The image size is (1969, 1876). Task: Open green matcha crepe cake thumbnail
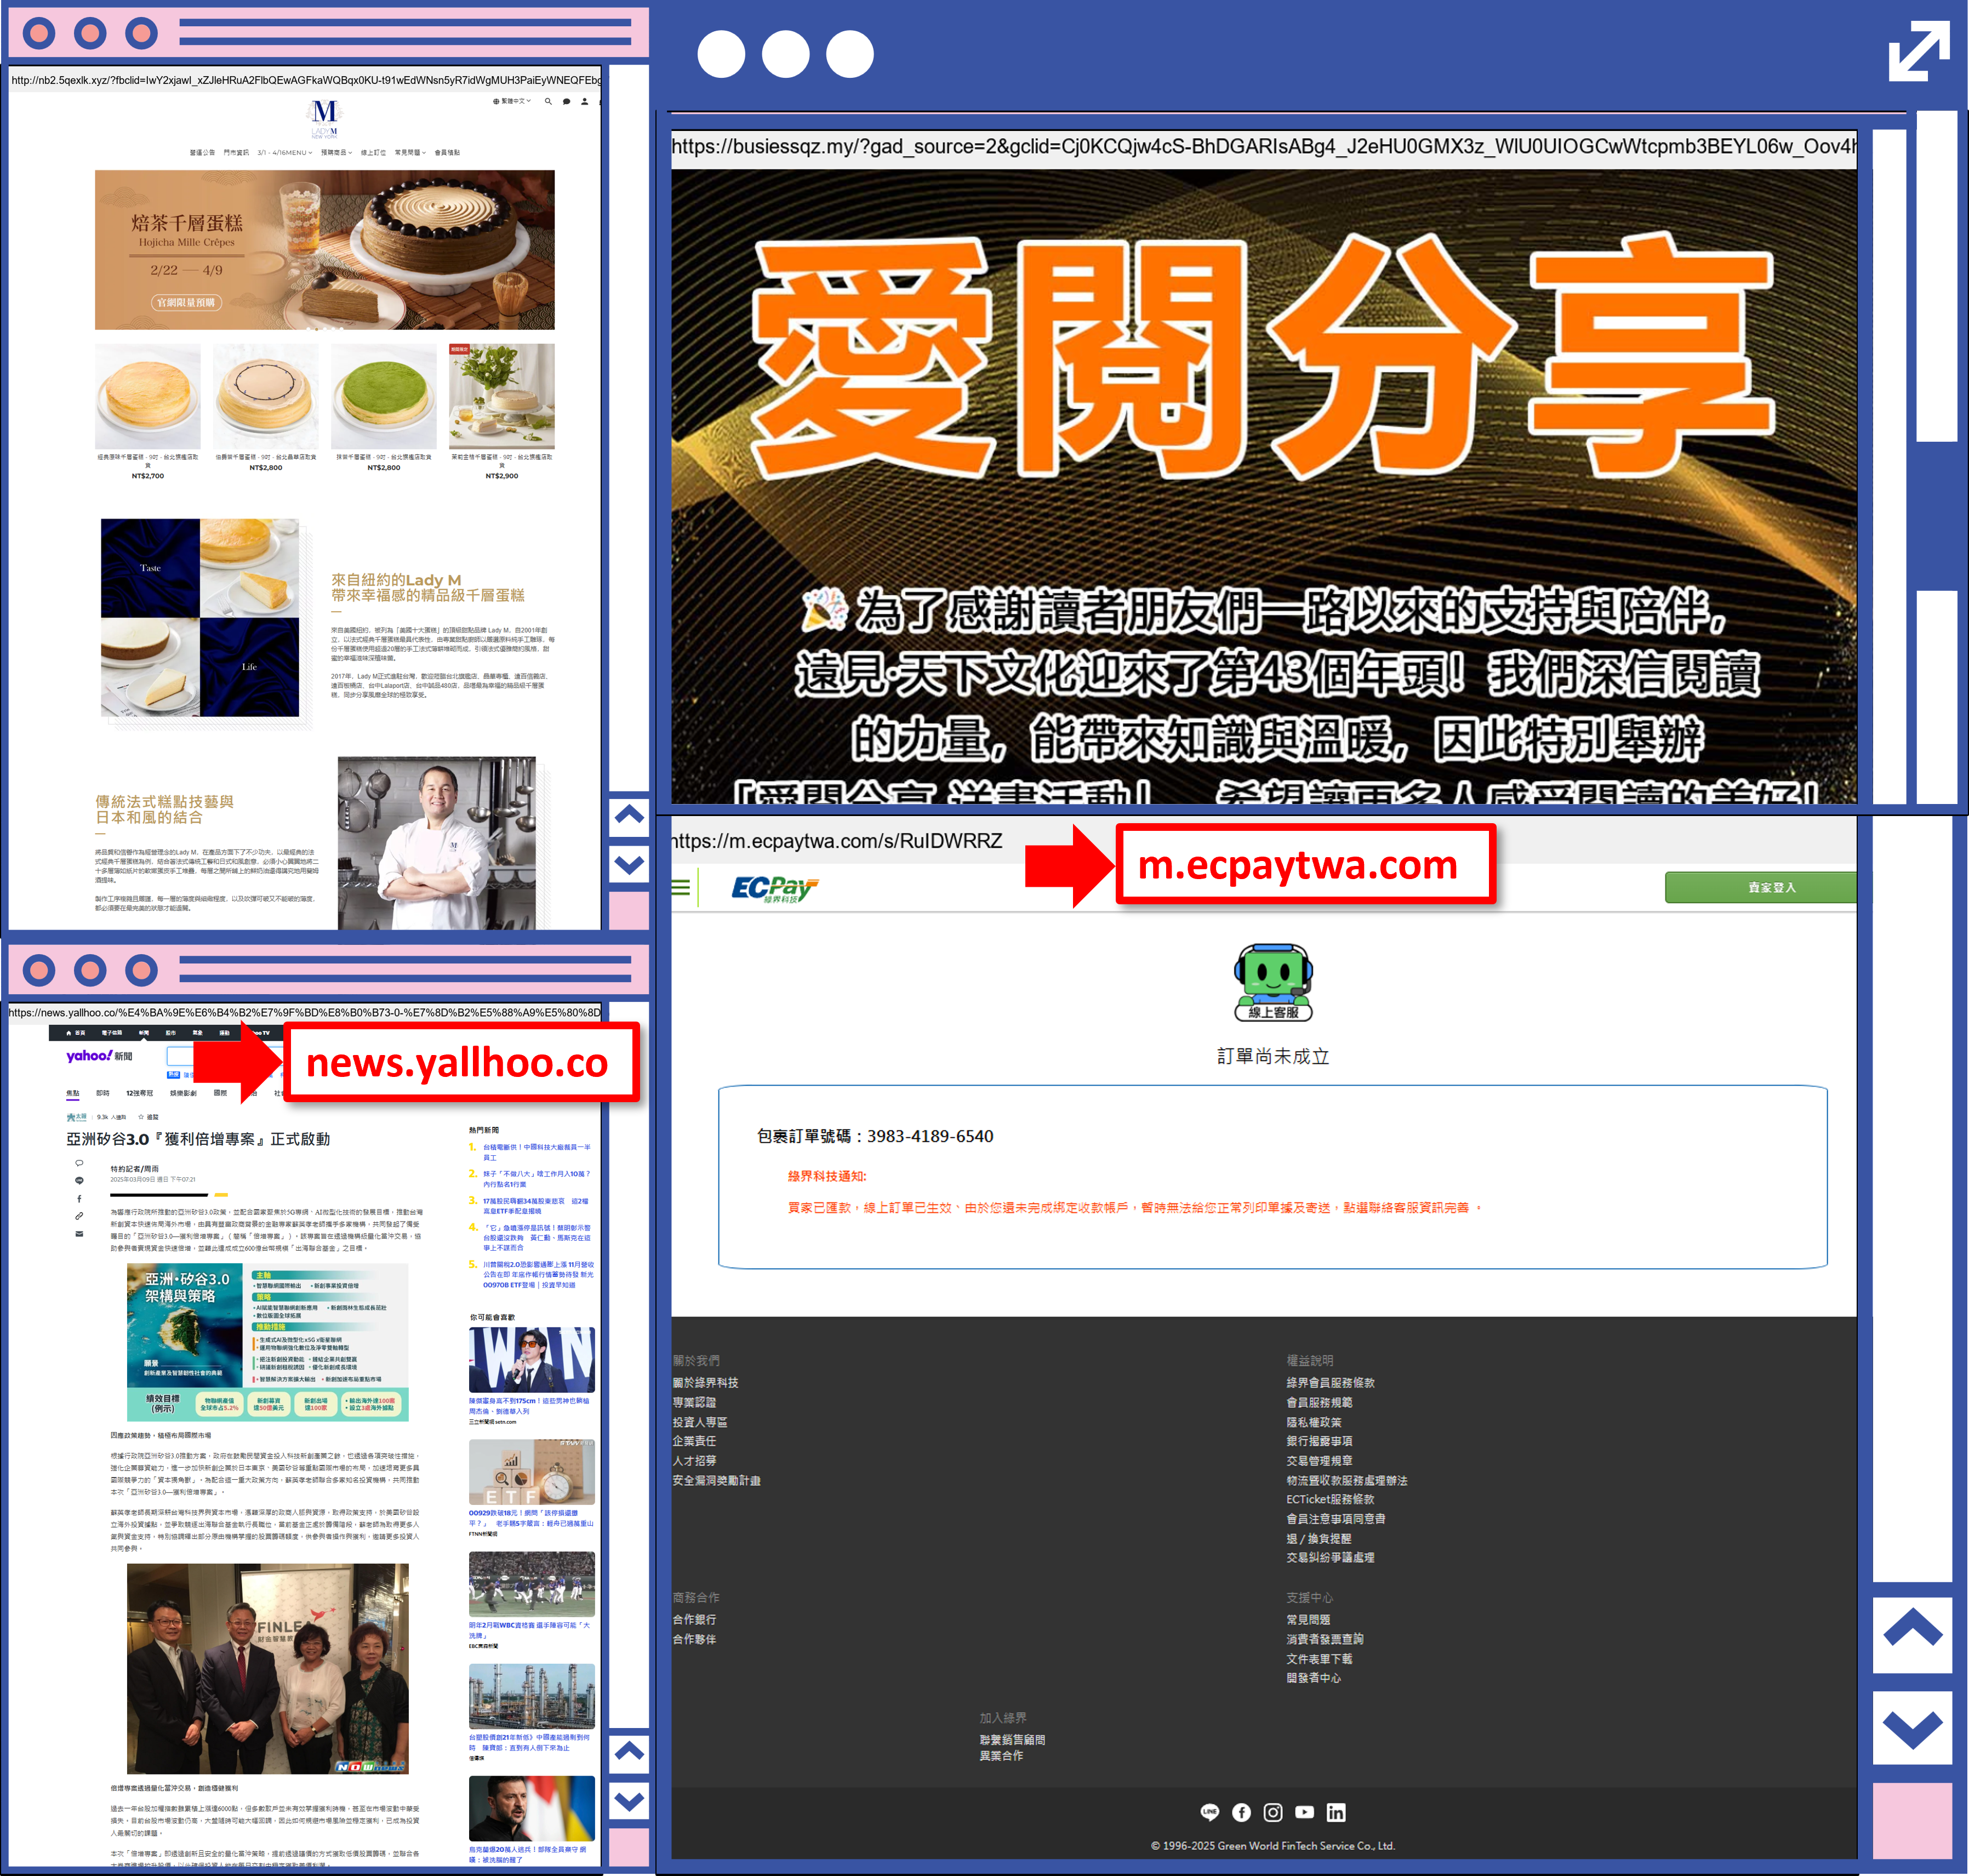tap(384, 397)
